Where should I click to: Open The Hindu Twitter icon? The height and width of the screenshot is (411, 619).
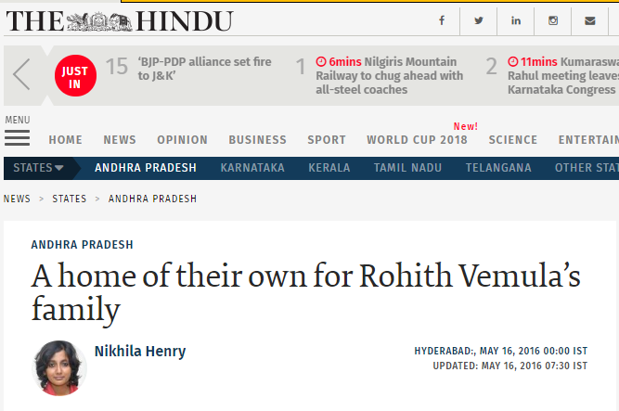coord(479,20)
